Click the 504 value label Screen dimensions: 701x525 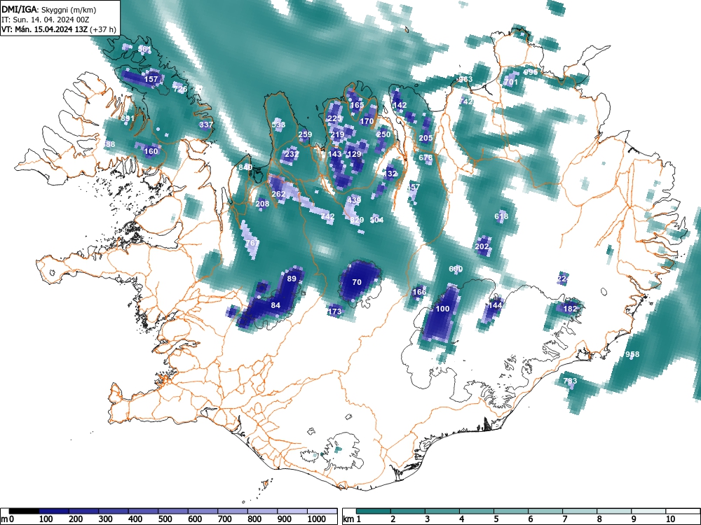click(377, 220)
